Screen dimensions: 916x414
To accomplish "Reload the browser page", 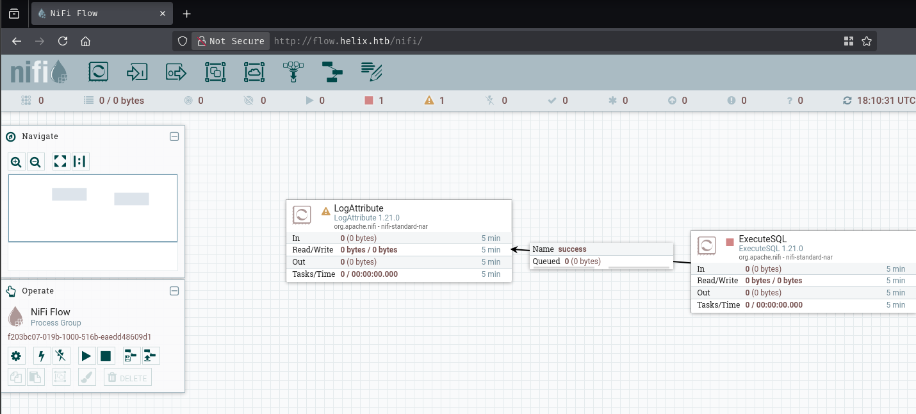I will pos(63,41).
